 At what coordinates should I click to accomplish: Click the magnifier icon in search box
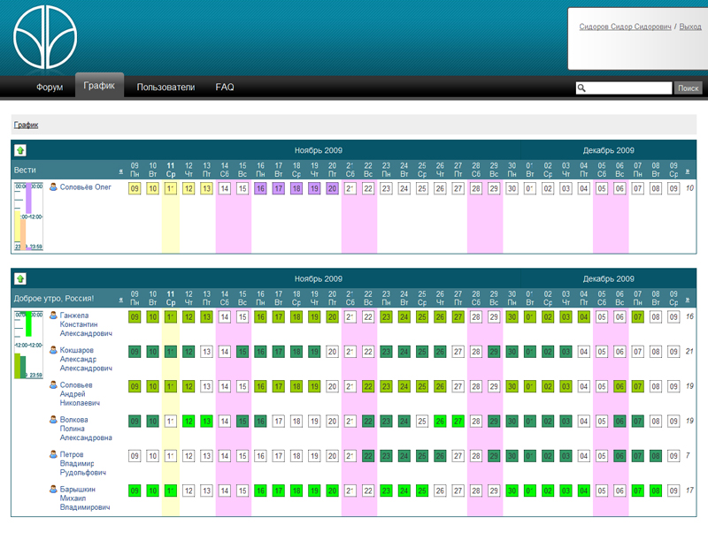point(581,88)
